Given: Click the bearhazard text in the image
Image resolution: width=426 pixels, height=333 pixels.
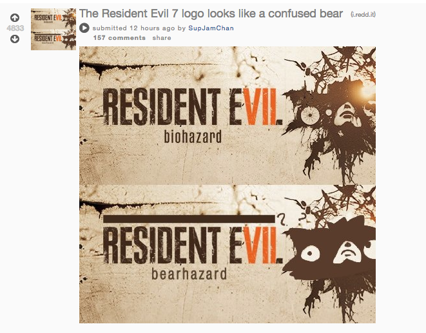Looking at the screenshot, I should point(189,274).
